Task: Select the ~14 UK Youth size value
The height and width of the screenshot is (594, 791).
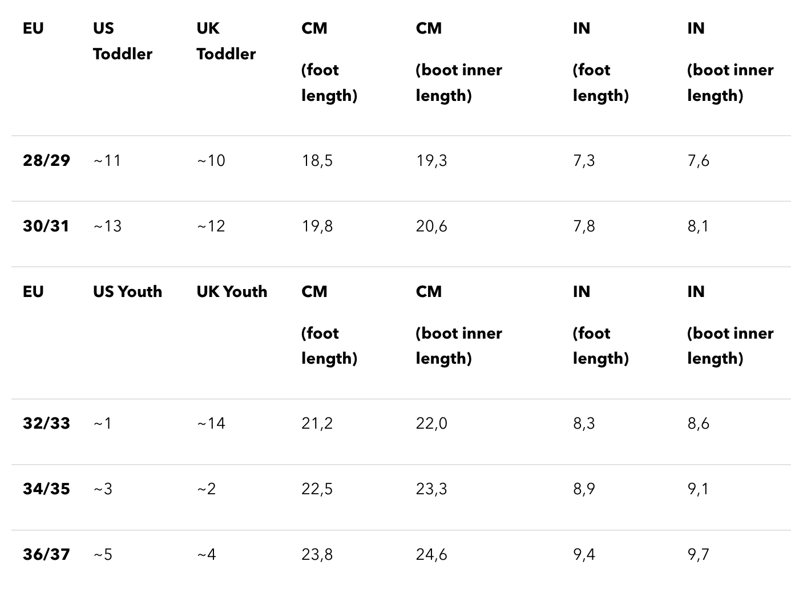Action: point(211,424)
